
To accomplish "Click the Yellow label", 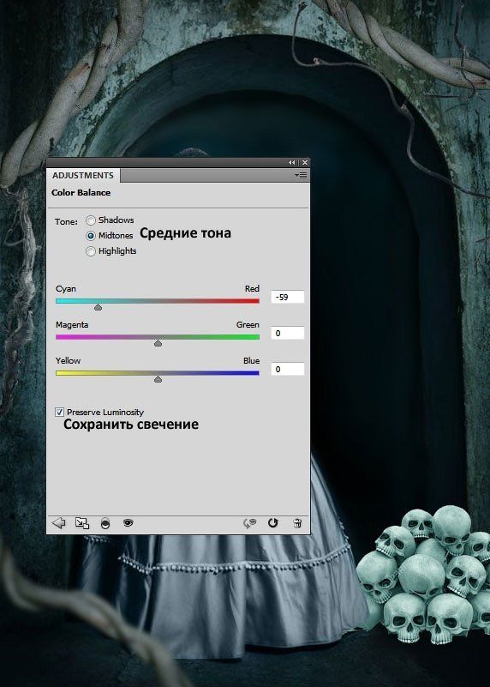I will point(68,360).
